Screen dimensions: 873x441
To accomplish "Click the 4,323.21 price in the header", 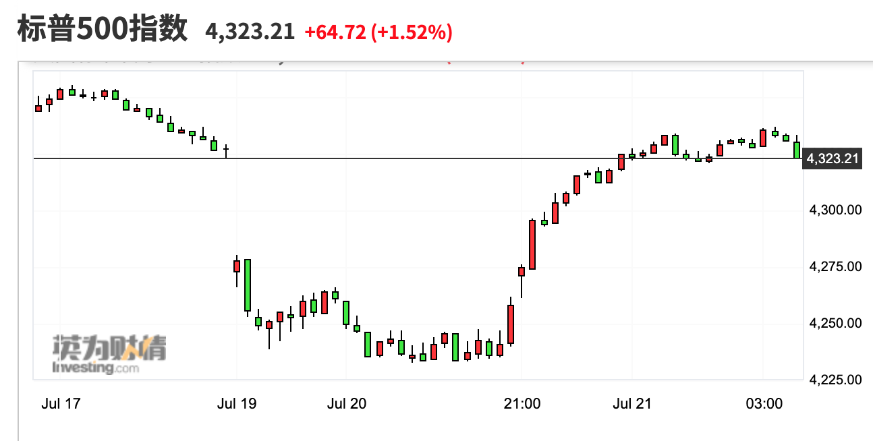I will coord(250,32).
